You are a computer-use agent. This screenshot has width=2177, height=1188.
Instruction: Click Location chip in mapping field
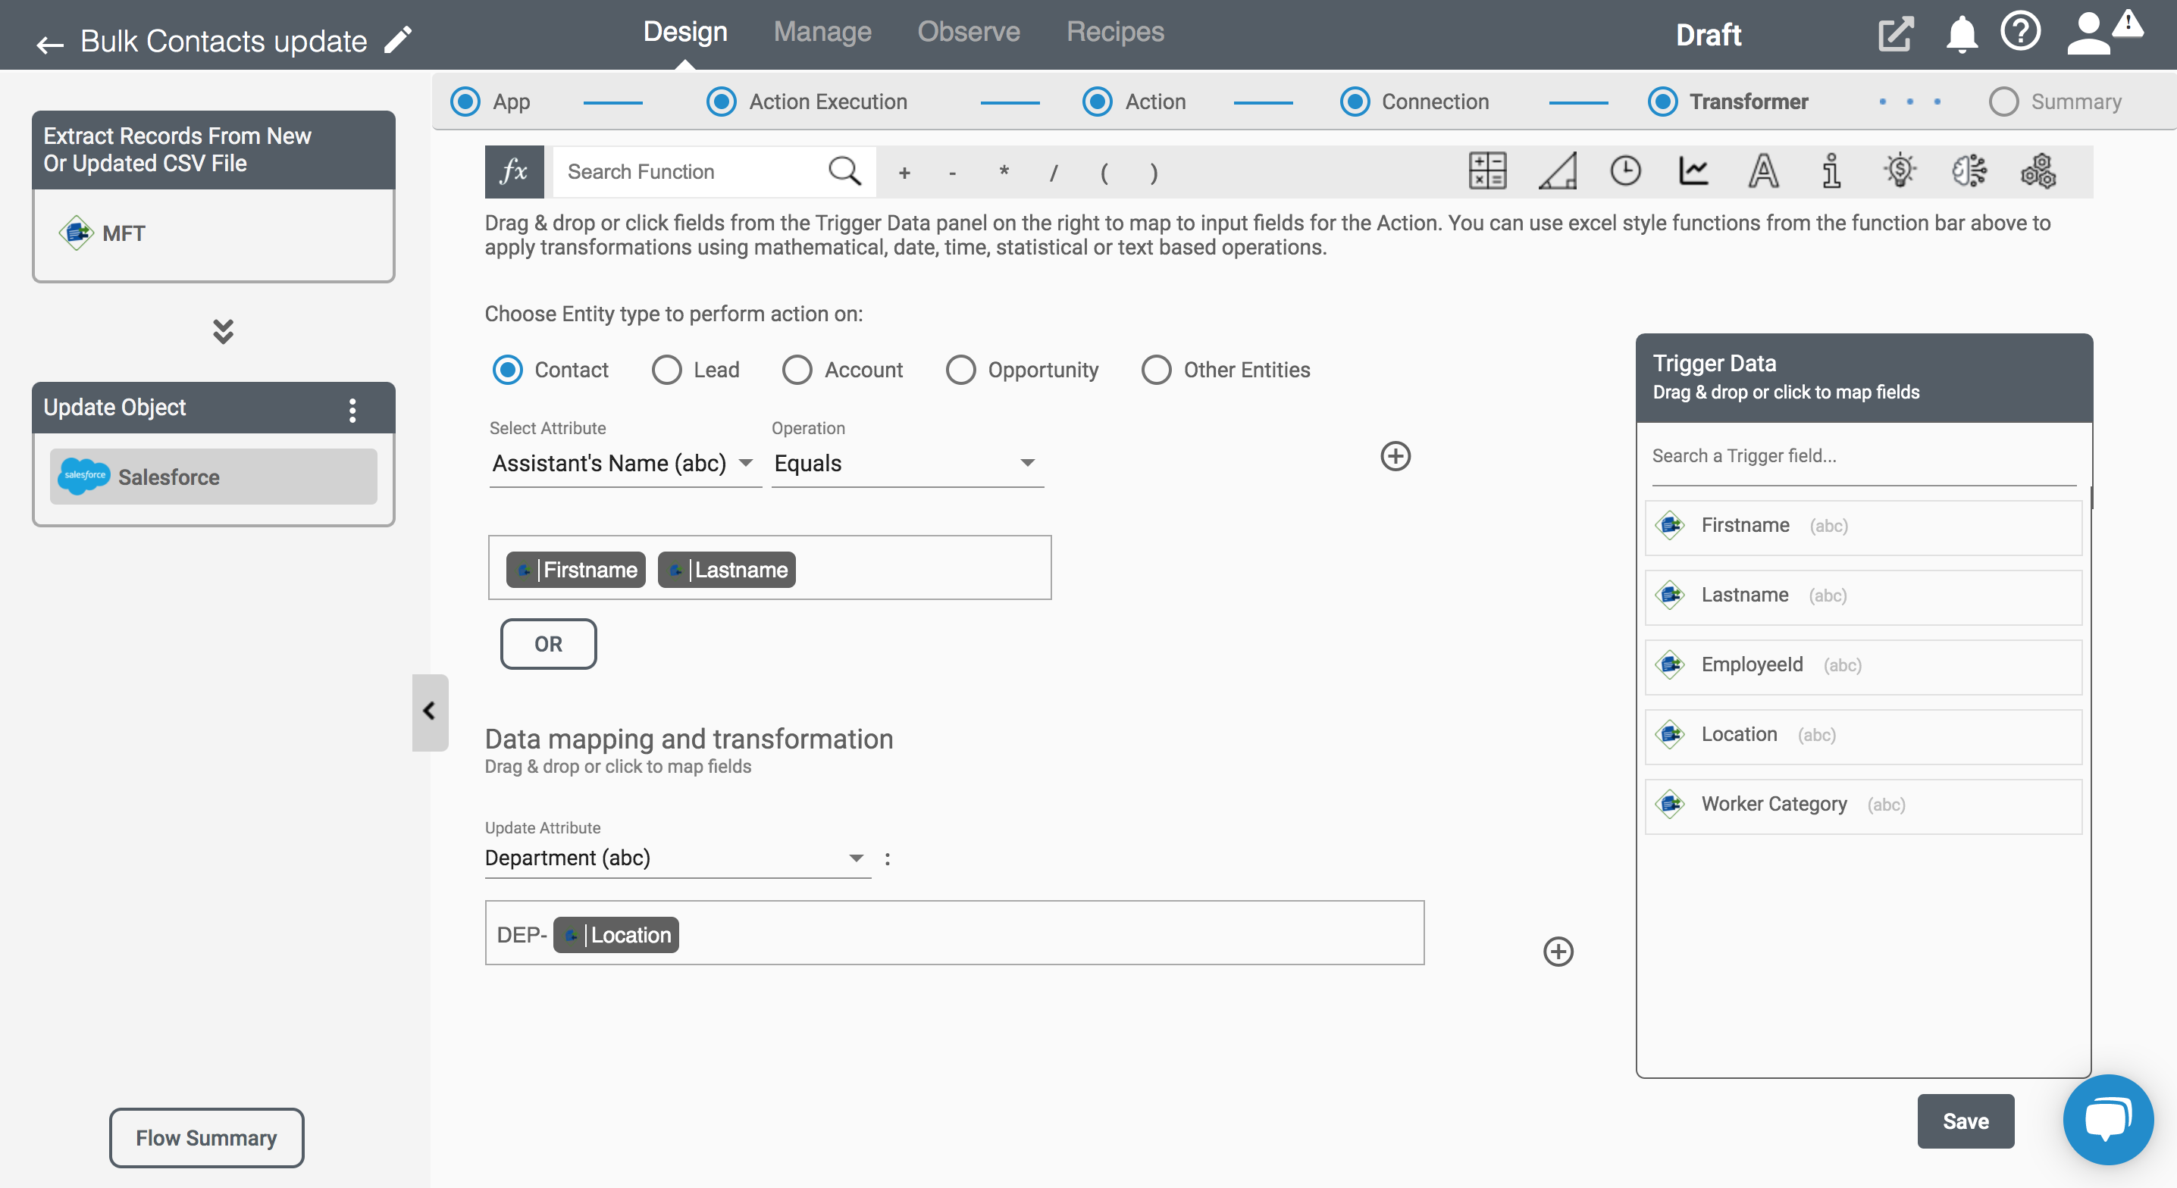click(616, 936)
